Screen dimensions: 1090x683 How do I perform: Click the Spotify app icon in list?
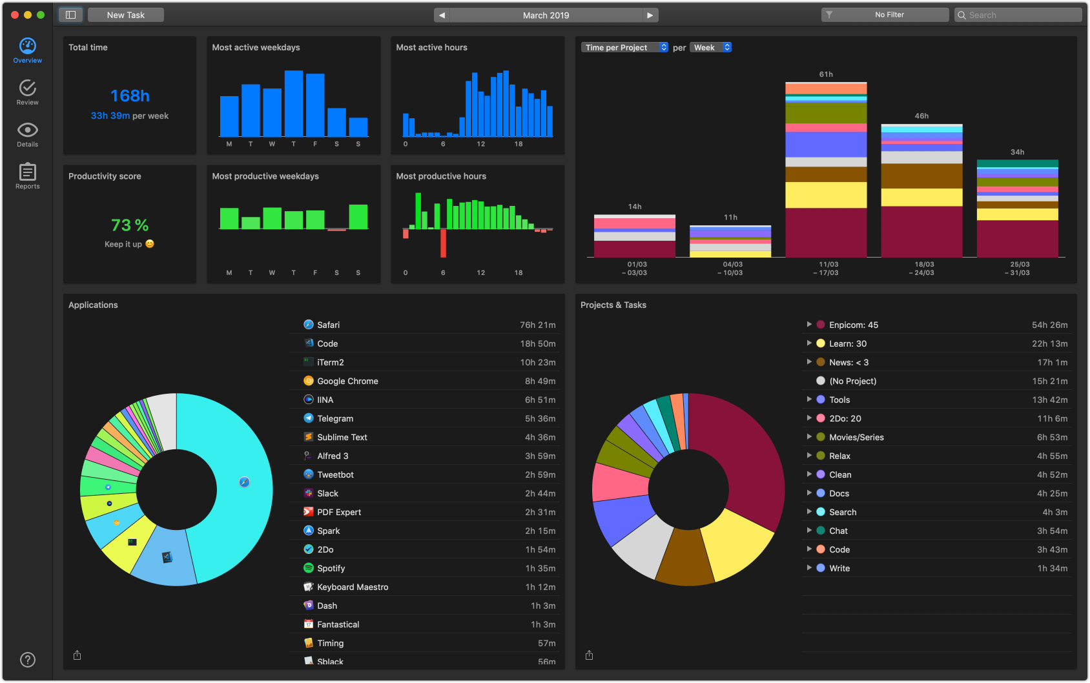309,568
